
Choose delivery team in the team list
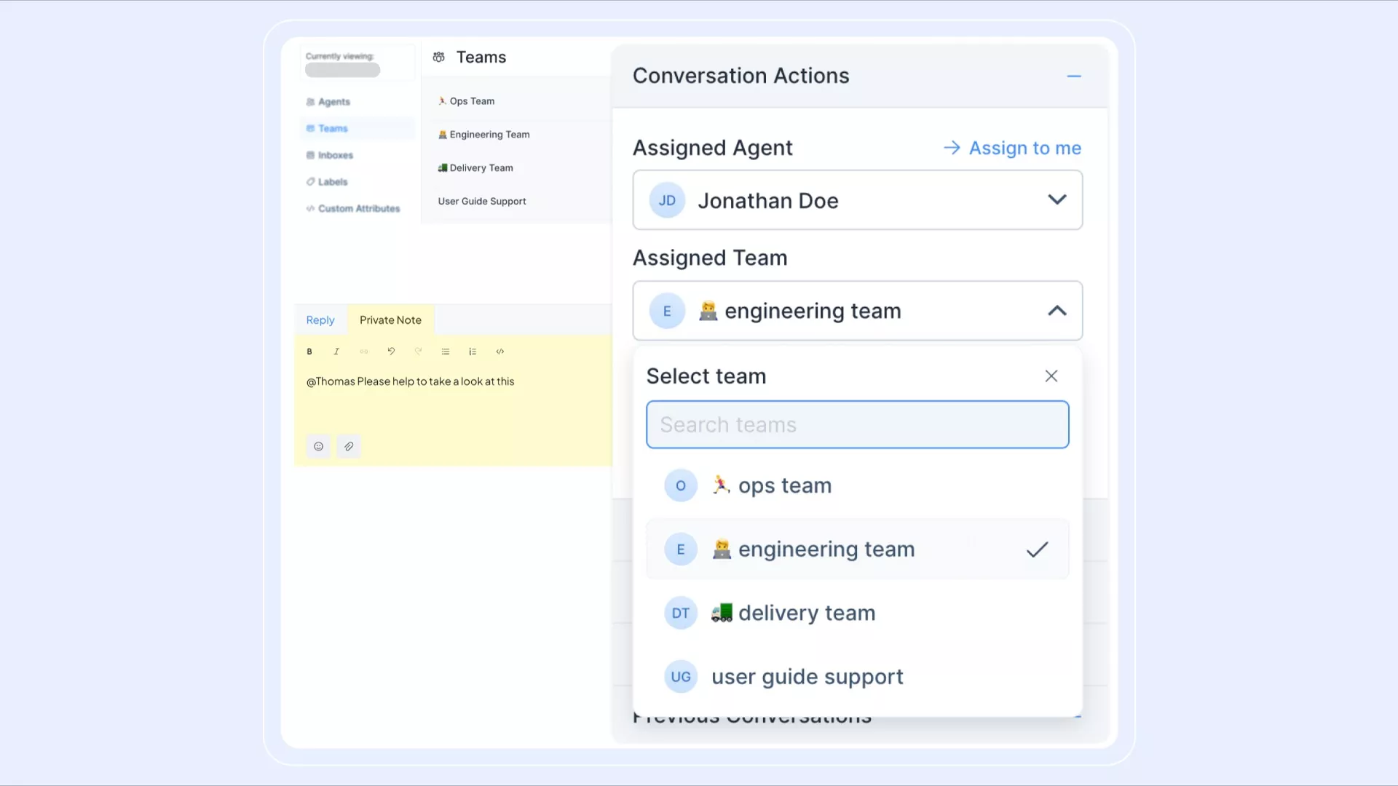coord(806,613)
